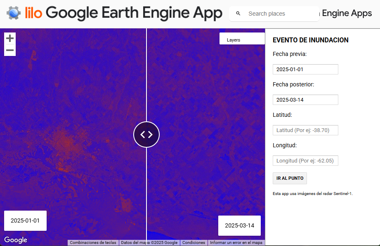Open the Condiciones link
The height and width of the screenshot is (246, 380).
point(194,243)
